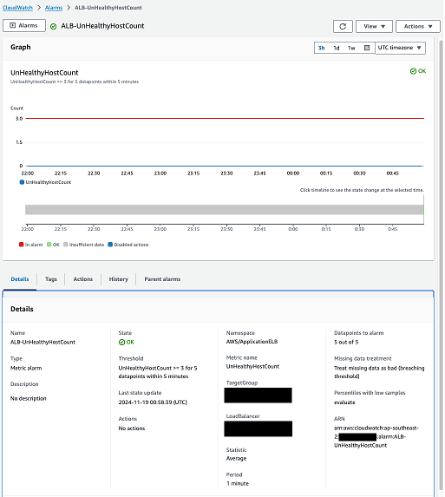Select the 1d time range
Screen dimensions: 445x497
[x=337, y=48]
